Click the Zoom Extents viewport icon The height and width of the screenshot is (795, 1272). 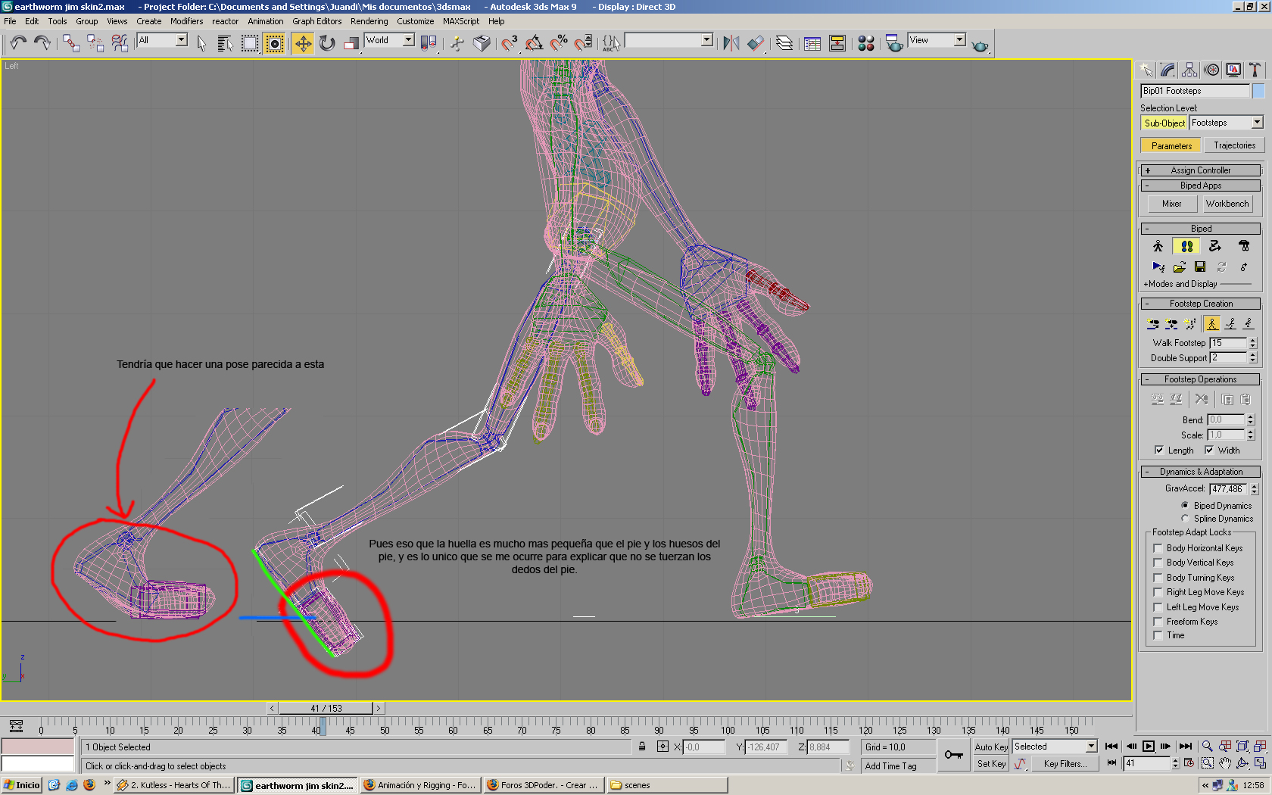point(1242,747)
